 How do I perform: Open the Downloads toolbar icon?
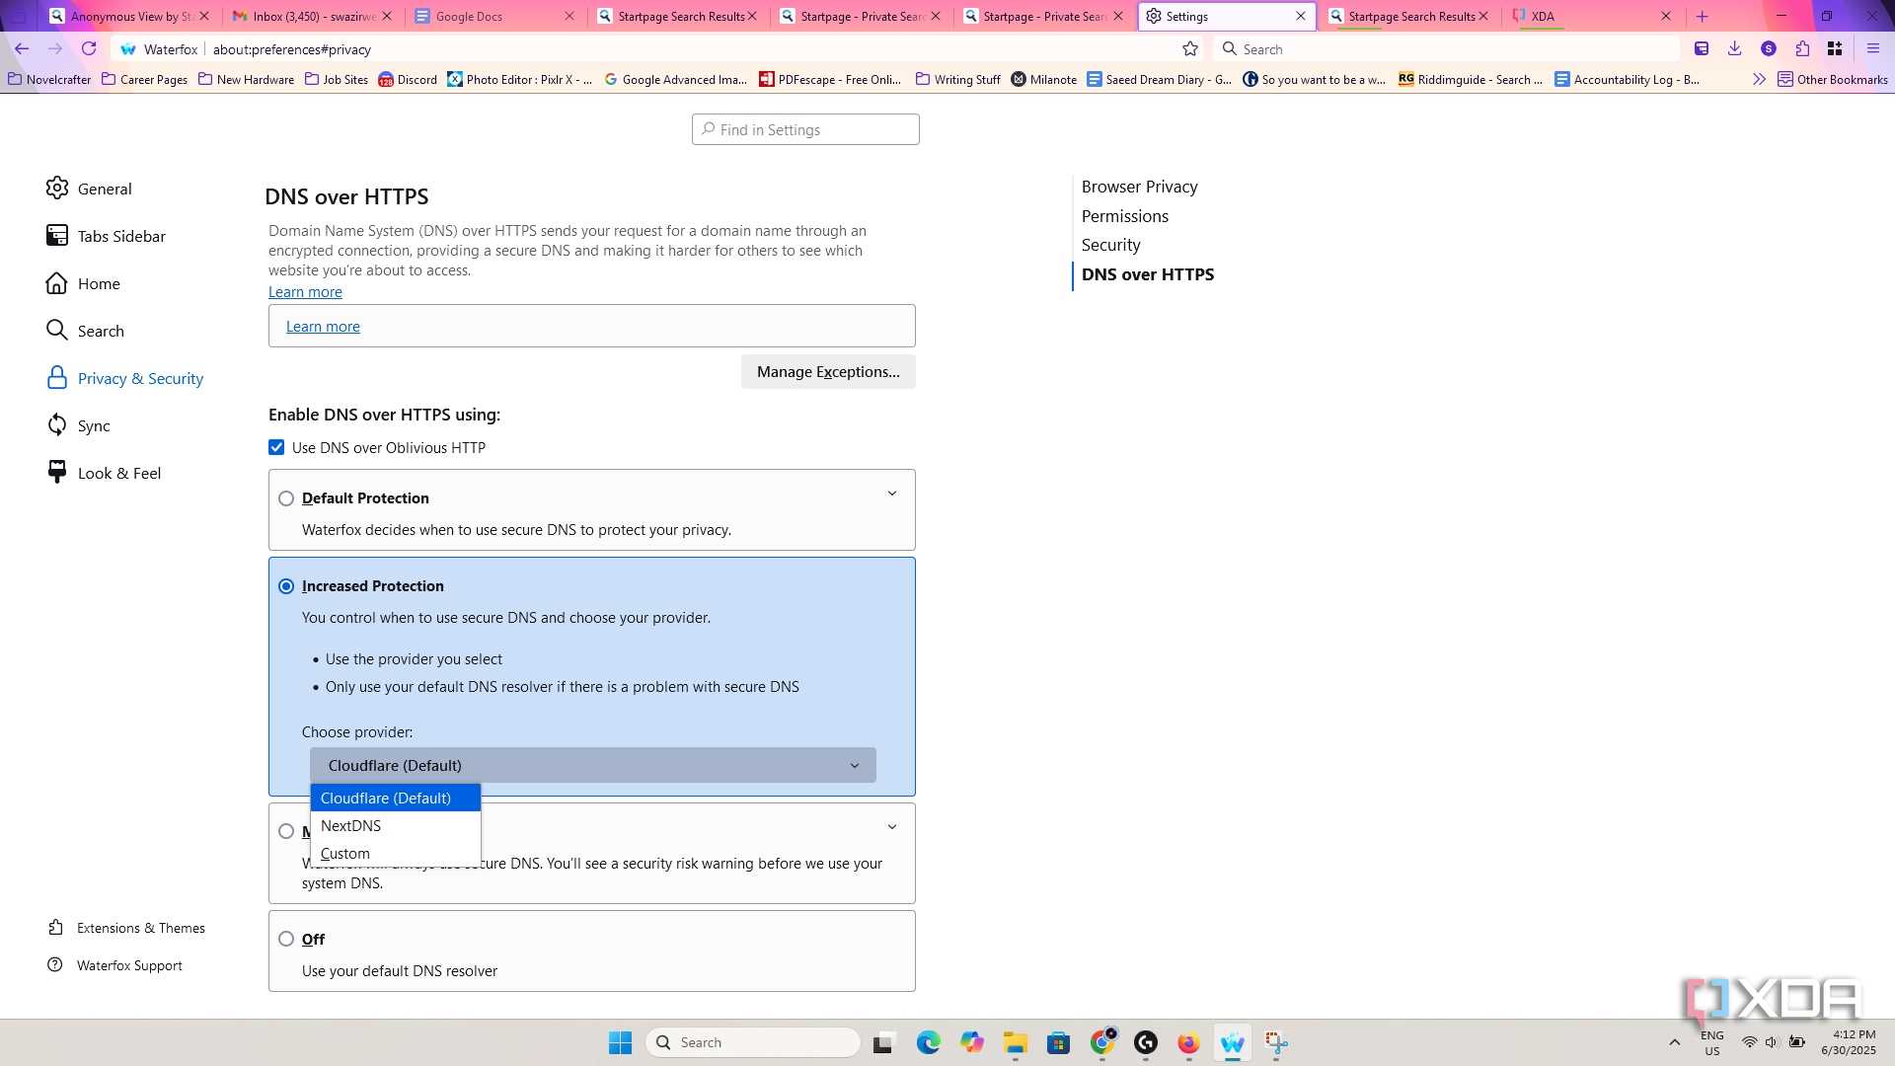(x=1734, y=48)
